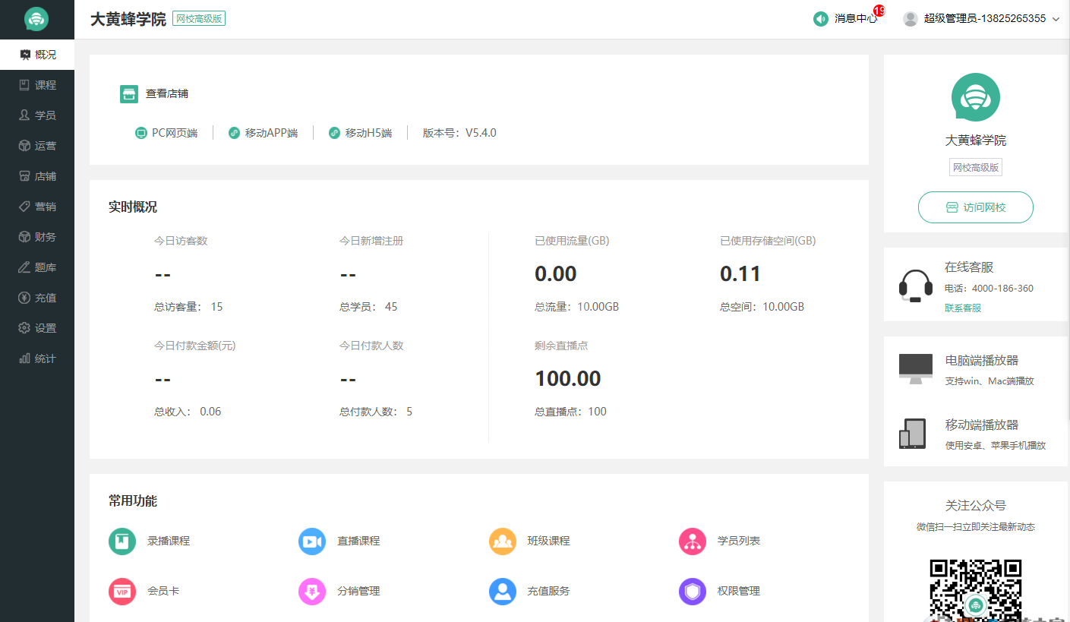The width and height of the screenshot is (1070, 622).
Task: Click the 充值 recharge yen icon
Action: pyautogui.click(x=24, y=298)
